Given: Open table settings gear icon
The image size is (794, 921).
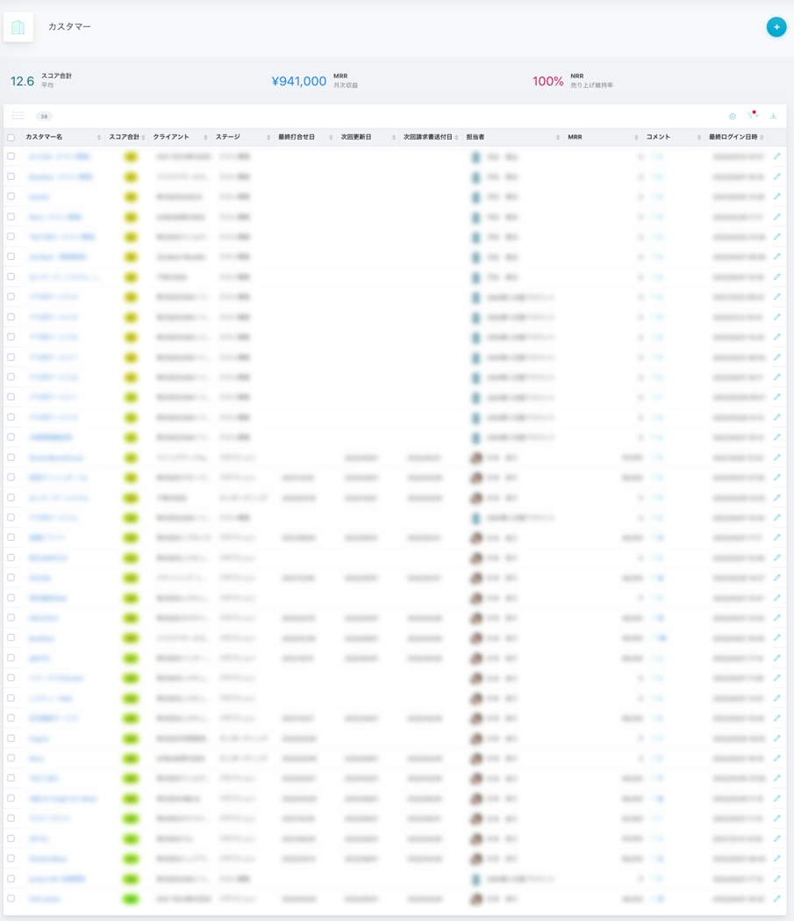Looking at the screenshot, I should pos(733,116).
